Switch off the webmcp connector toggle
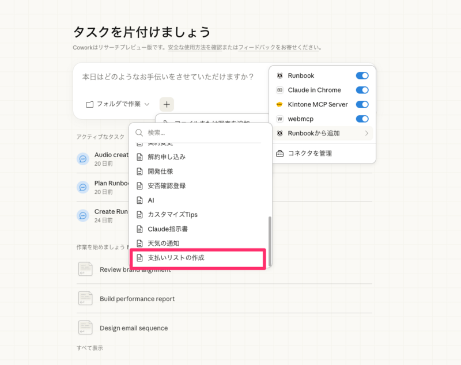This screenshot has width=461, height=365. pos(362,119)
